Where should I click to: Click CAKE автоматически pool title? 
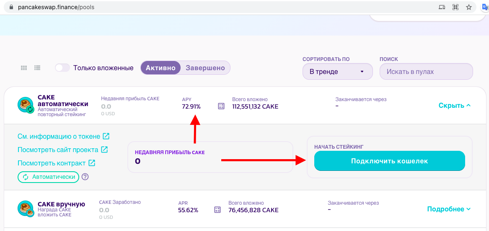(x=63, y=100)
